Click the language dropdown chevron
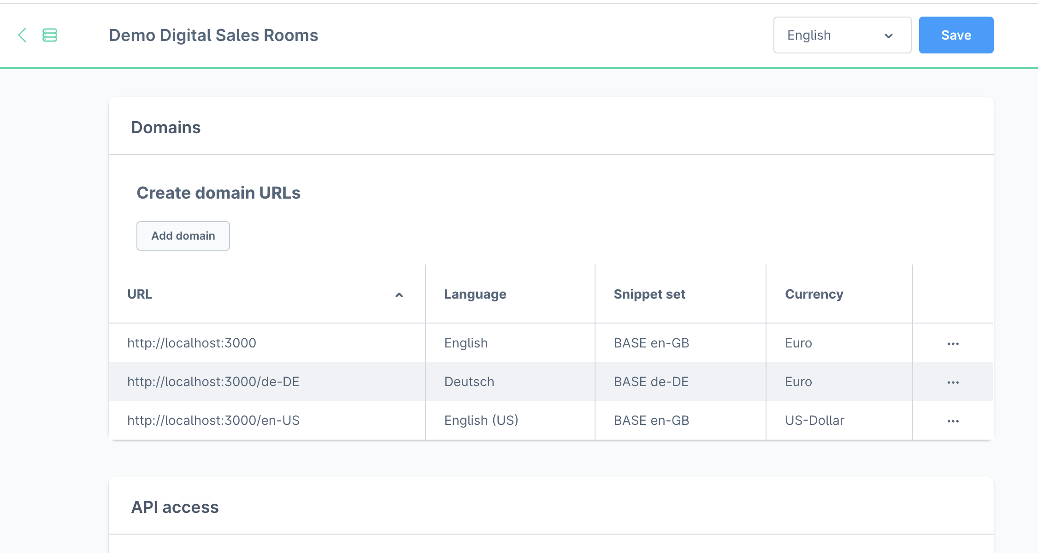The image size is (1038, 553). [889, 36]
